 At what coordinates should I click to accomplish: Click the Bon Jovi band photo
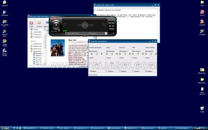tap(58, 48)
